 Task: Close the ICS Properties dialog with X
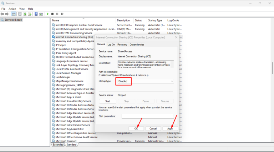pos(176,37)
